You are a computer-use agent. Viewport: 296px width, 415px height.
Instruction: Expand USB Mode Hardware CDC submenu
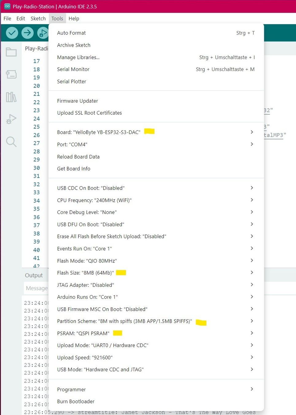[156, 370]
